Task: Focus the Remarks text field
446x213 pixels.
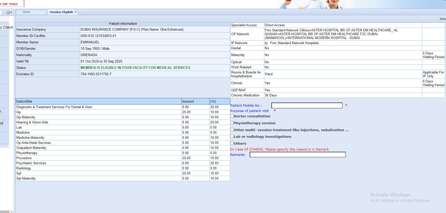Action: click(x=297, y=155)
